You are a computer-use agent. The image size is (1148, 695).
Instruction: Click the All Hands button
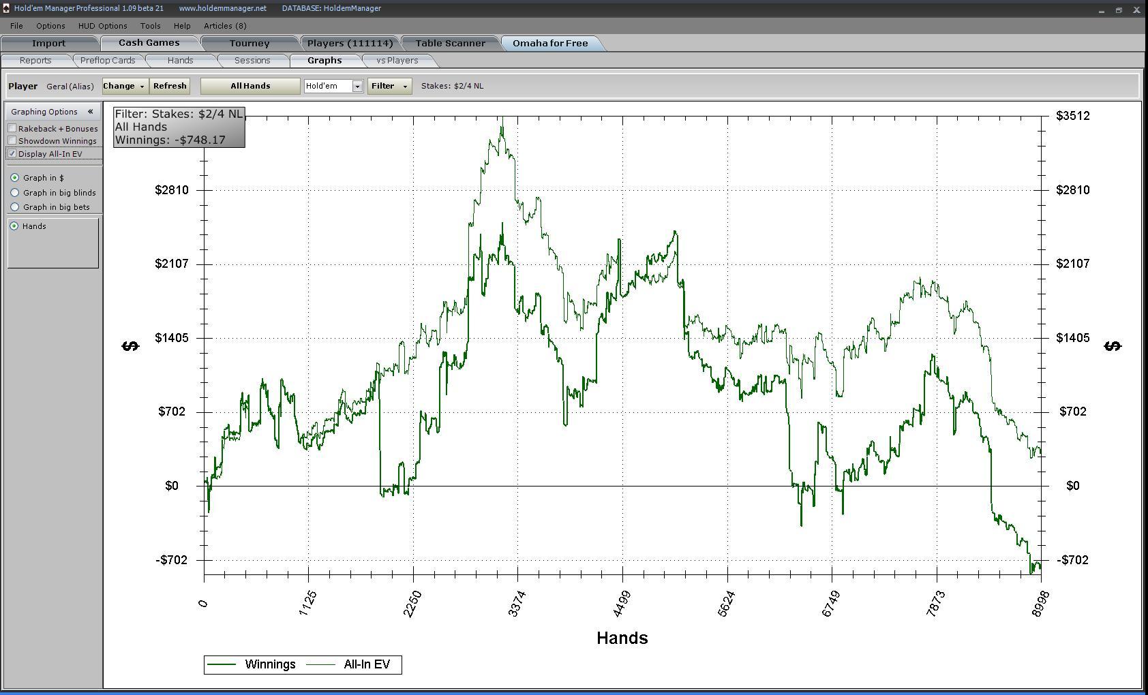click(250, 86)
